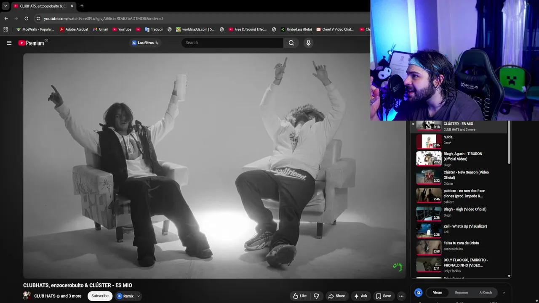The image size is (539, 303).
Task: Go back with the browser back arrow
Action: (x=6, y=19)
